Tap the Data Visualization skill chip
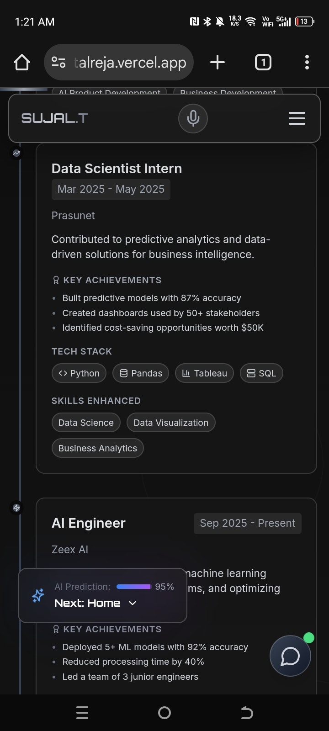Screen dimensions: 329x731 tap(171, 423)
